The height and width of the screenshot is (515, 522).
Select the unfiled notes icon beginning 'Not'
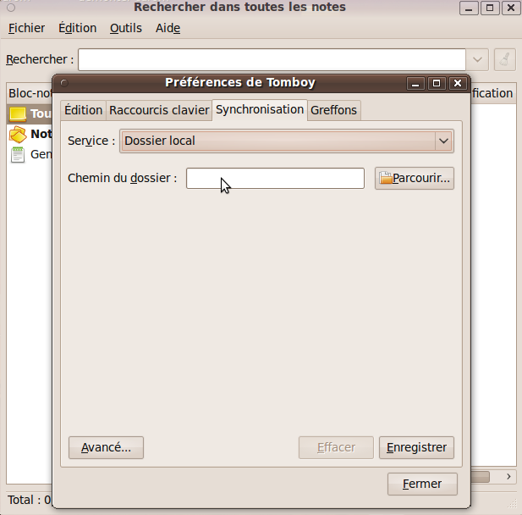click(18, 134)
